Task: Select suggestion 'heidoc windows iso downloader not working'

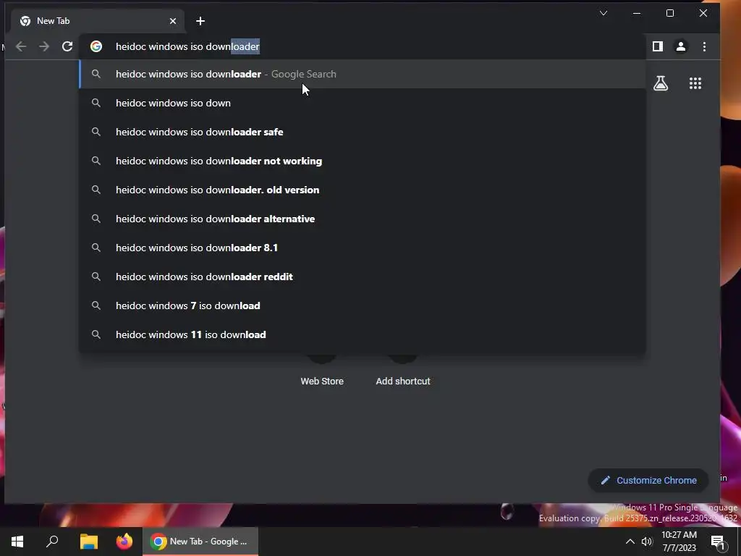Action: point(363,161)
